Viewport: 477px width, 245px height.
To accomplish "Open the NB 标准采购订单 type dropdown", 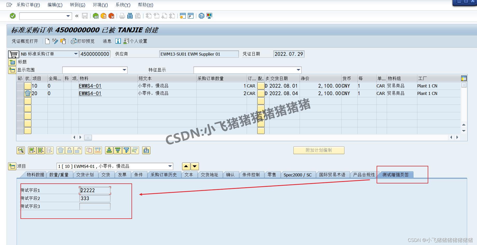I will tap(76, 54).
